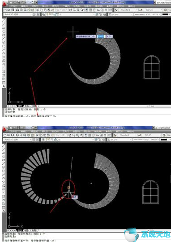Click black lineweight swatch in upper window

pyautogui.click(x=165, y=14)
